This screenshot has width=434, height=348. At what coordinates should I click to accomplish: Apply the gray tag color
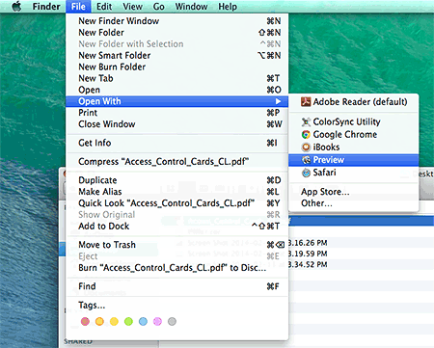tap(172, 321)
